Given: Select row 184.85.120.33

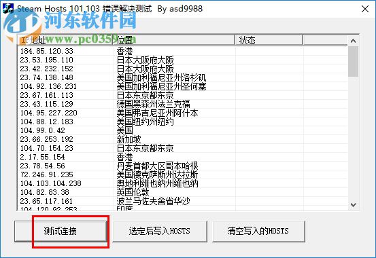Looking at the screenshot, I should pyautogui.click(x=183, y=51).
